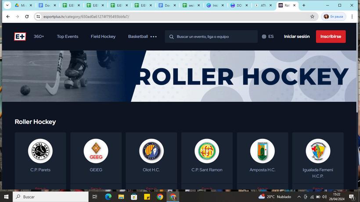The width and height of the screenshot is (360, 202).
Task: Open the GEIEG team logo
Action: [x=96, y=151]
